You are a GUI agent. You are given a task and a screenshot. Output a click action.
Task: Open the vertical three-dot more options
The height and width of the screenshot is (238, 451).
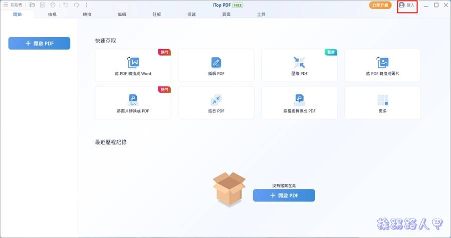(x=87, y=5)
